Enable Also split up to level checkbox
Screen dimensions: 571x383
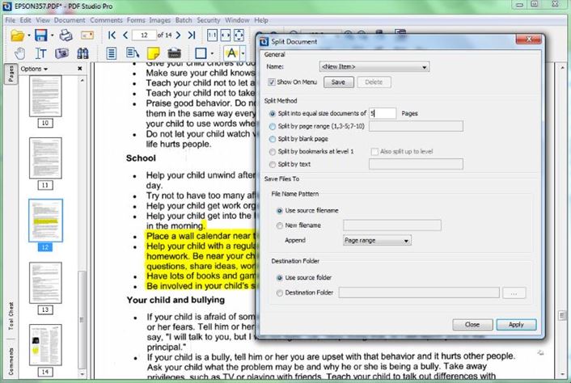point(374,152)
